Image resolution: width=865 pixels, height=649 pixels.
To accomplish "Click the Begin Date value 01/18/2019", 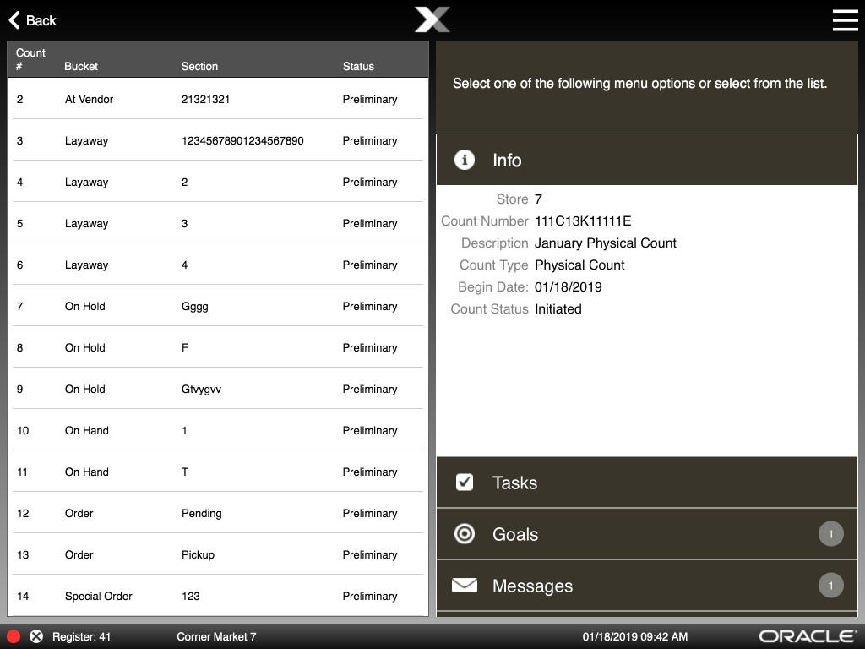I will (569, 287).
